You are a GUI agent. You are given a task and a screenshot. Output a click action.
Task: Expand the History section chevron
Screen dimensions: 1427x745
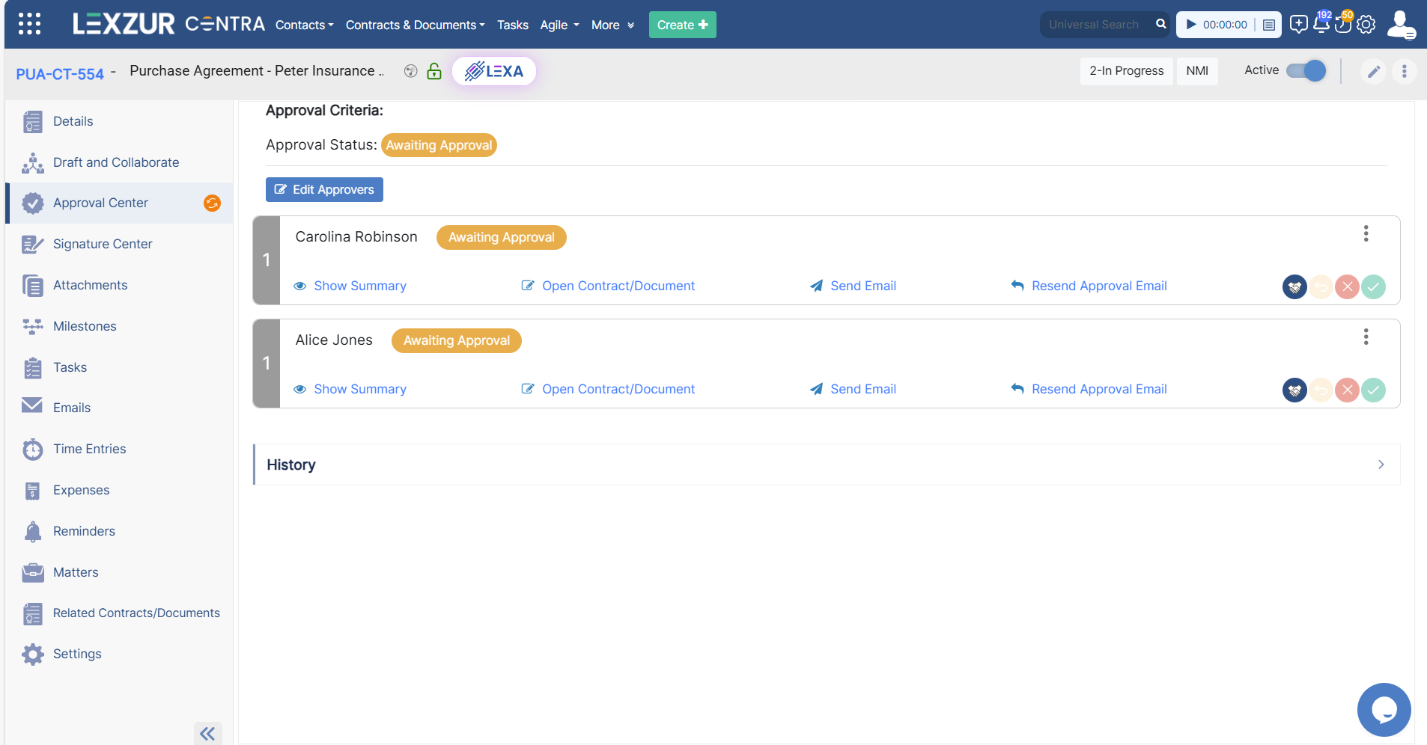1381,465
